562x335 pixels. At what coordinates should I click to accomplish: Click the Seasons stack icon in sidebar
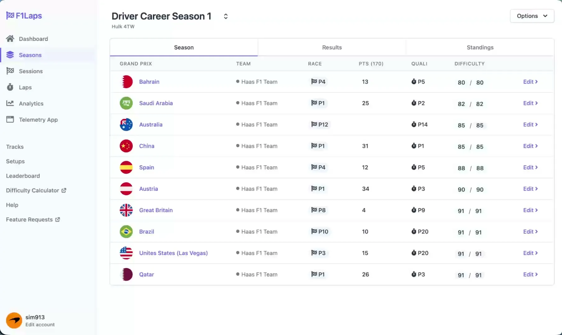[10, 55]
